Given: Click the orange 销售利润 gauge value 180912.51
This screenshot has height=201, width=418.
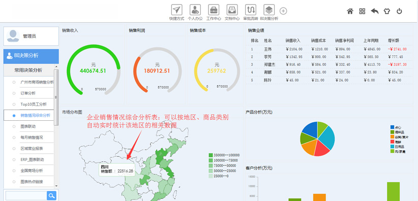Looking at the screenshot, I should tap(157, 71).
